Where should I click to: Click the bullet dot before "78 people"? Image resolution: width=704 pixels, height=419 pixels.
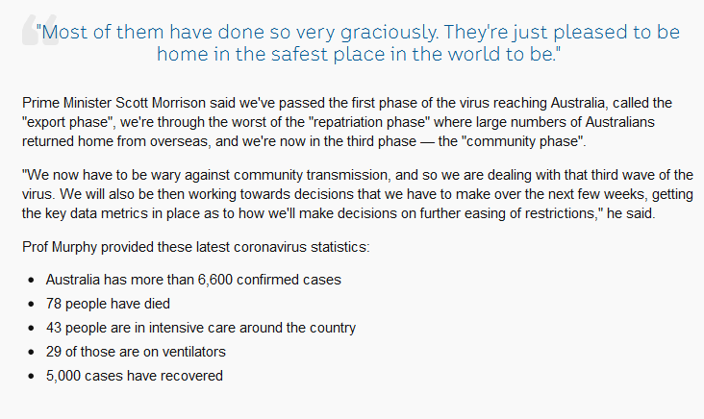[x=31, y=304]
